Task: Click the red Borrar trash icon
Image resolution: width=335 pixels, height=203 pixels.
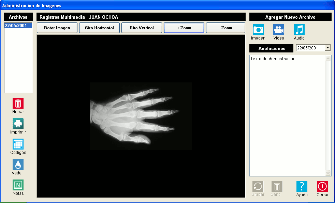Action: pos(18,104)
